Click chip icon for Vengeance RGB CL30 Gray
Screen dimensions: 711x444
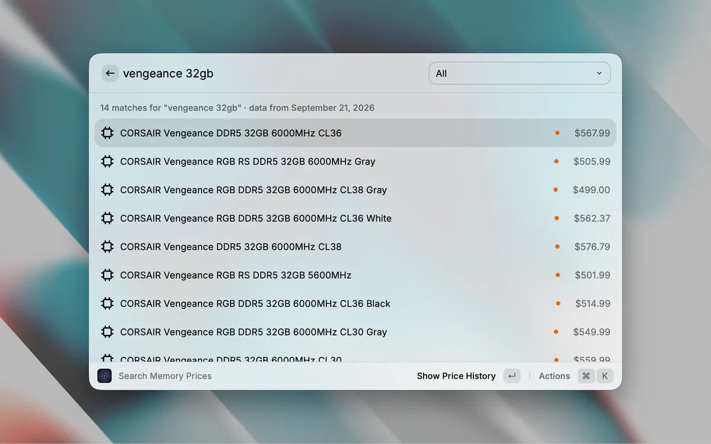(x=107, y=332)
